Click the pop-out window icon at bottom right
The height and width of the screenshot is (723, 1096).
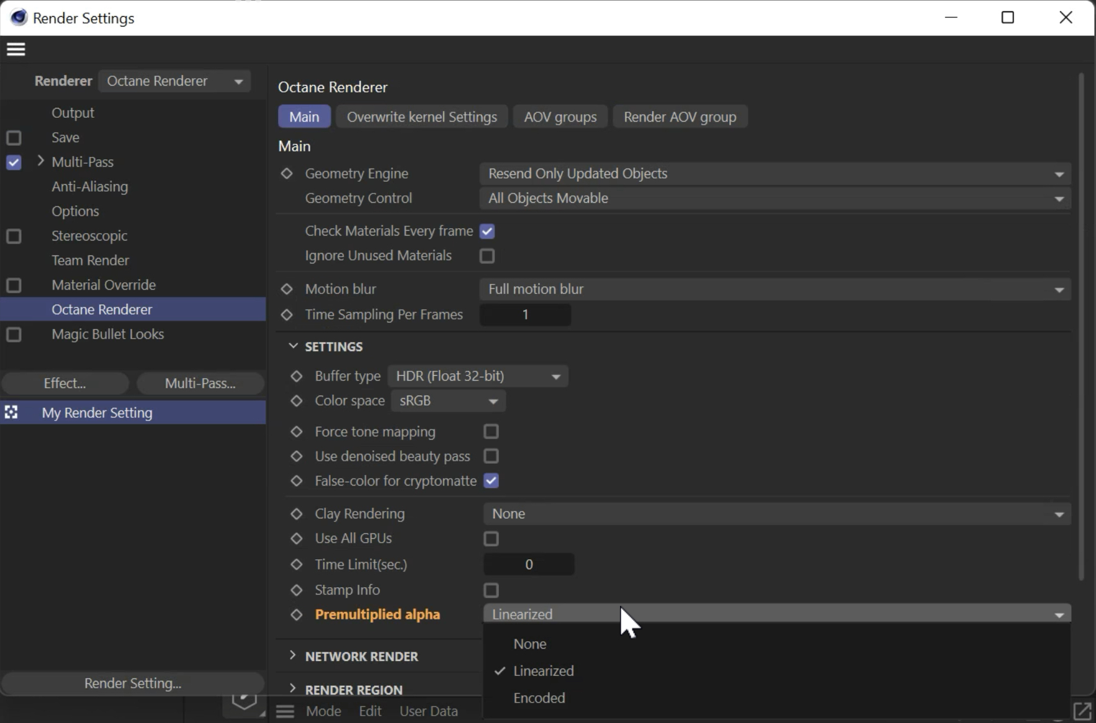pos(1082,711)
